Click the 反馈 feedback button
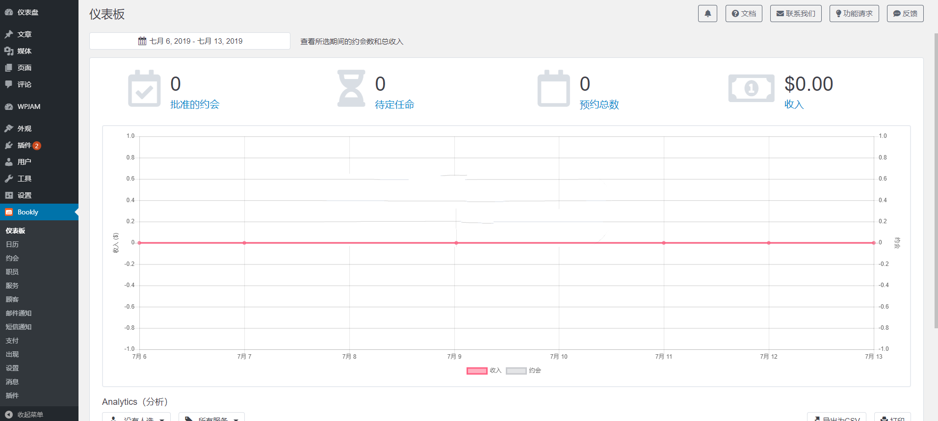The width and height of the screenshot is (938, 421). point(905,14)
